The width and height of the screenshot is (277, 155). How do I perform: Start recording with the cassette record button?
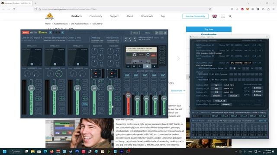(155, 66)
